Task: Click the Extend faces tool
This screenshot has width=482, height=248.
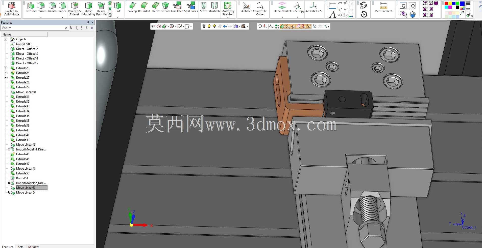Action: click(x=165, y=7)
